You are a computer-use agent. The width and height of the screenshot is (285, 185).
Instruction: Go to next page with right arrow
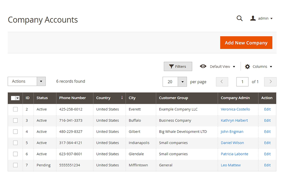270,82
